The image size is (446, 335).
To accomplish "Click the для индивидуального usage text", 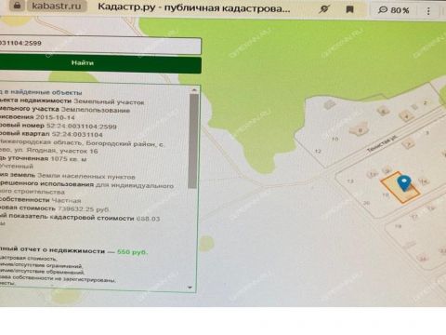I will pos(135,186).
